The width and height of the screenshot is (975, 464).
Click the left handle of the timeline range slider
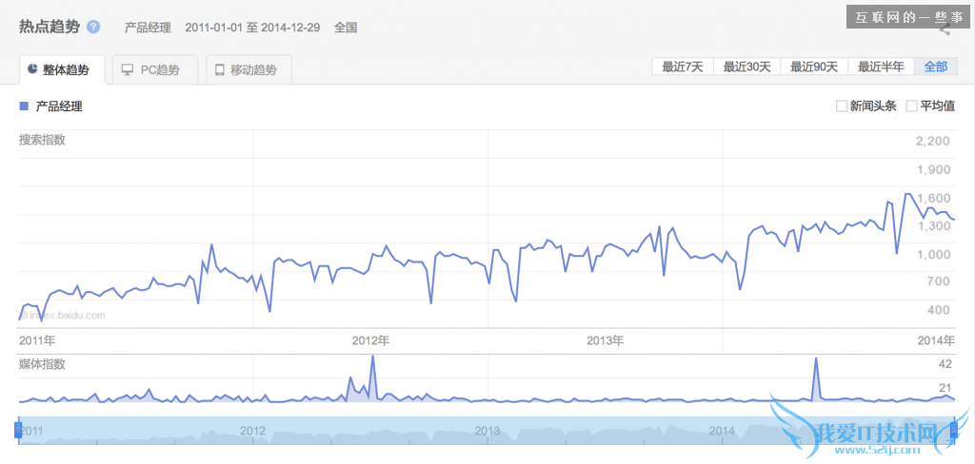tap(18, 429)
